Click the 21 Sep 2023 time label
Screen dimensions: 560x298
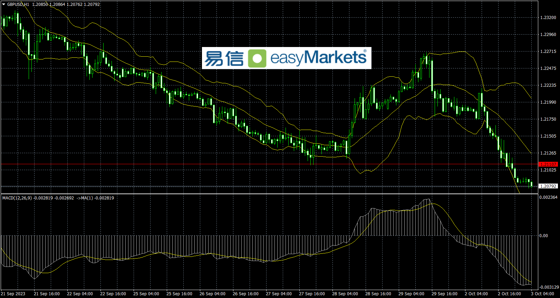tap(13, 294)
